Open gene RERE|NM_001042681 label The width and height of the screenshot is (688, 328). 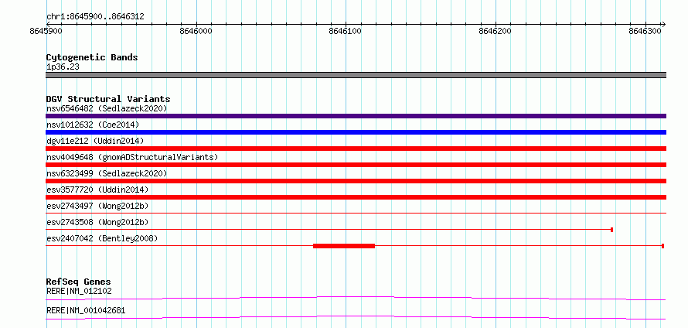click(86, 310)
